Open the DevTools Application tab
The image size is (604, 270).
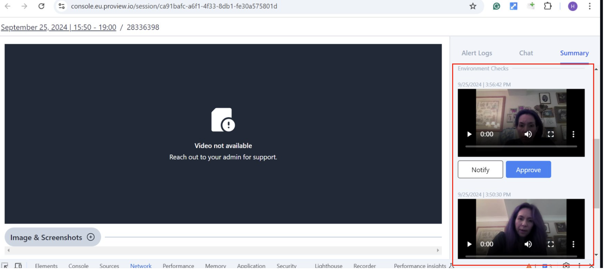(x=251, y=266)
